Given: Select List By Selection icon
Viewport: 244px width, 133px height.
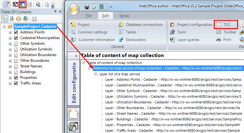Looking at the screenshot, I should (x=26, y=19).
